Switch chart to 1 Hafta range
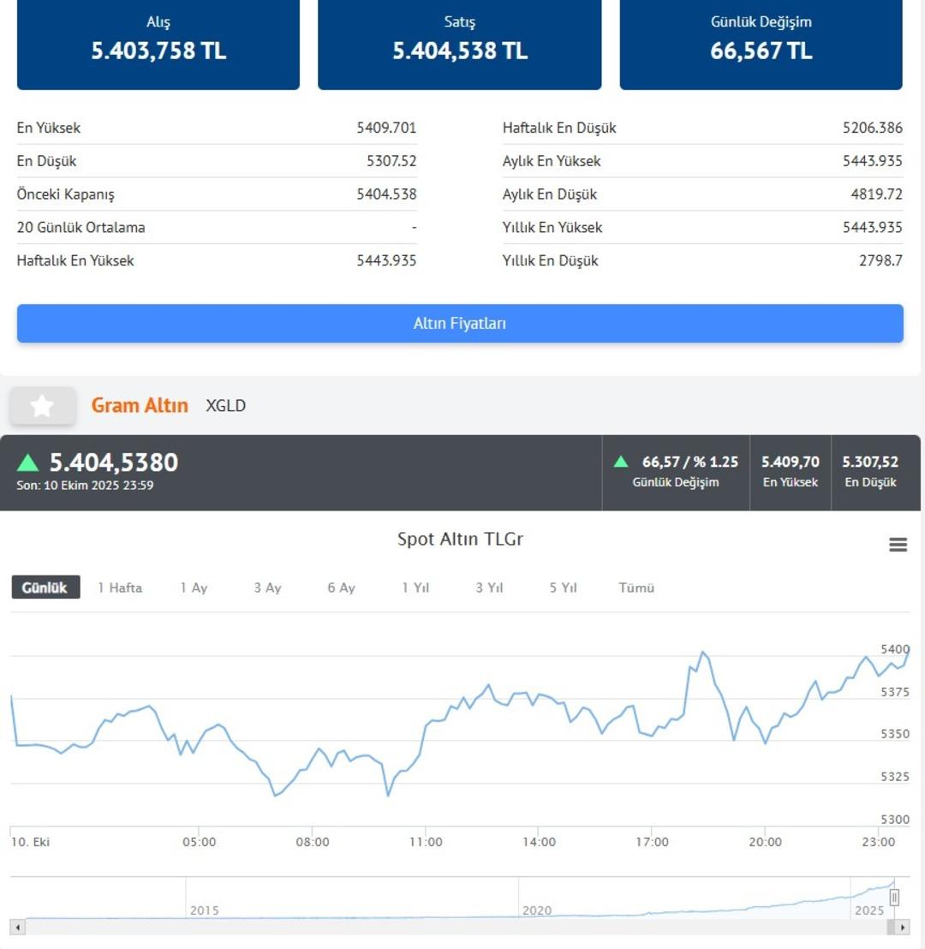The height and width of the screenshot is (949, 925). tap(120, 588)
